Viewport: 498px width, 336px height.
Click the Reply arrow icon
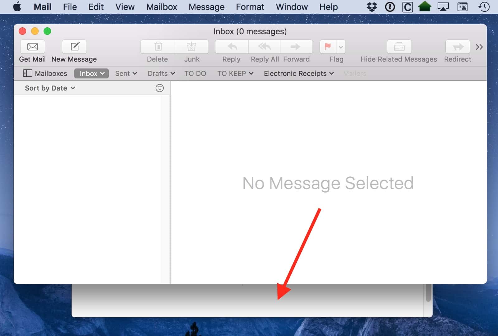(232, 47)
